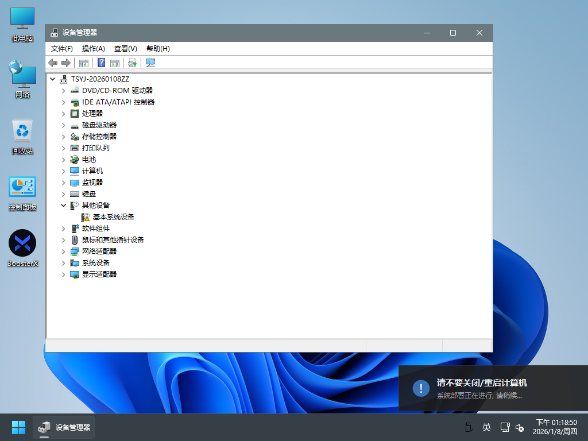
Task: Select the 基本系统设备 warning device
Action: pyautogui.click(x=113, y=217)
